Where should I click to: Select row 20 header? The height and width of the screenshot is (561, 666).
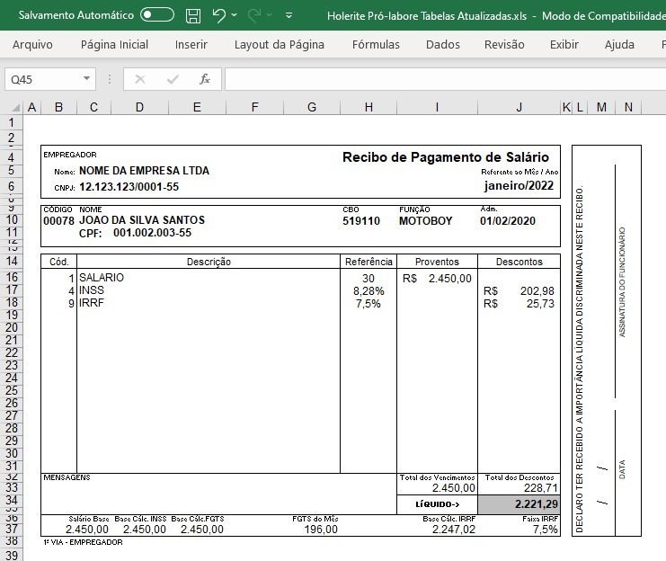pyautogui.click(x=12, y=327)
